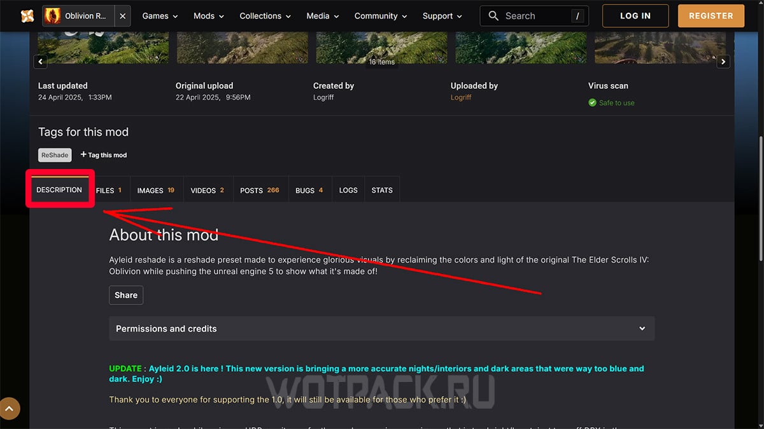Click the Tag this mod button
Viewport: 764px width, 429px height.
tap(104, 155)
